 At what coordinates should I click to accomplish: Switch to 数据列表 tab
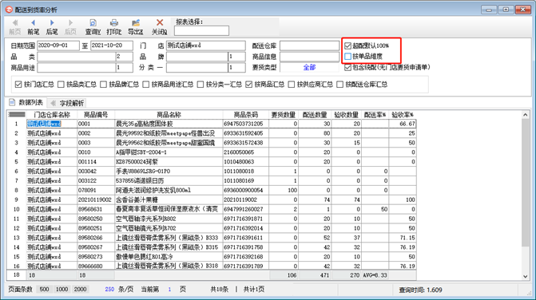(27, 102)
